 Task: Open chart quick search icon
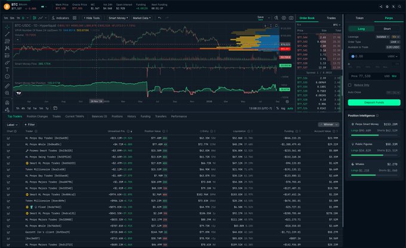pos(276,18)
